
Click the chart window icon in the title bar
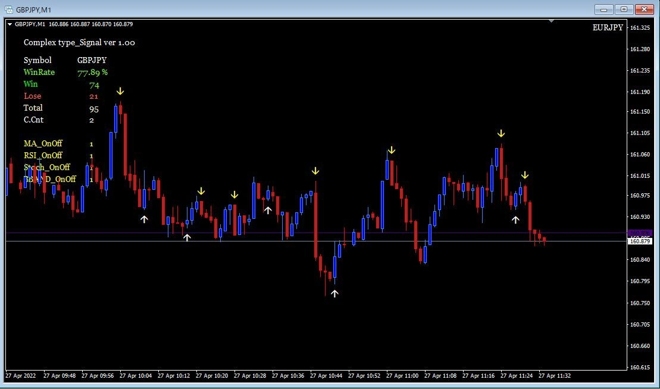9,10
